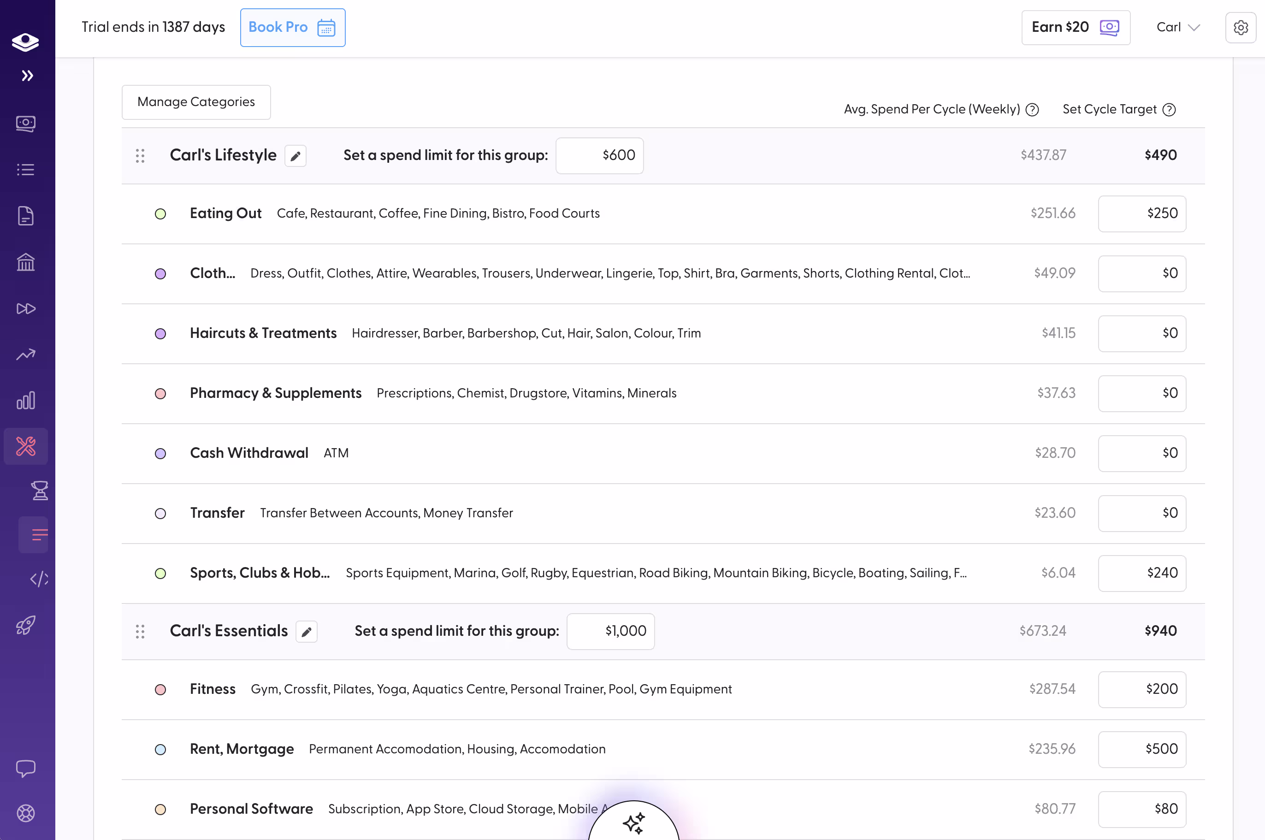This screenshot has height=840, width=1265.
Task: Click the Pharmacy & Supplements category name
Action: coord(276,393)
